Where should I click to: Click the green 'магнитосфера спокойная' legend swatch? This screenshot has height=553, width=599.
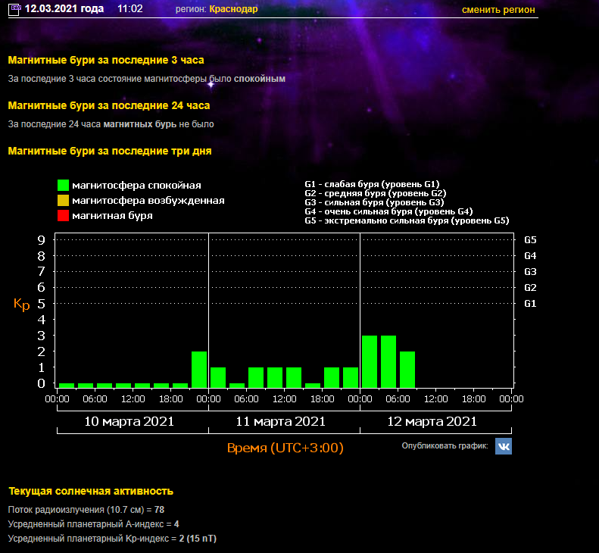[x=63, y=186]
